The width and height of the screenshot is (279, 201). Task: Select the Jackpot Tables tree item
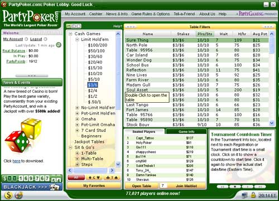pos(89,142)
